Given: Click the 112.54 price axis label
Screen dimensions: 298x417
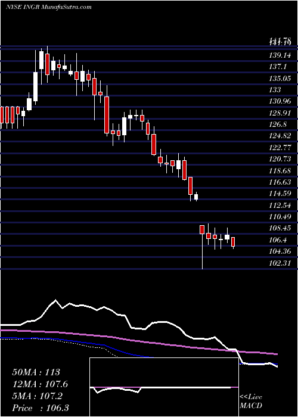Looking at the screenshot, I should (280, 206).
